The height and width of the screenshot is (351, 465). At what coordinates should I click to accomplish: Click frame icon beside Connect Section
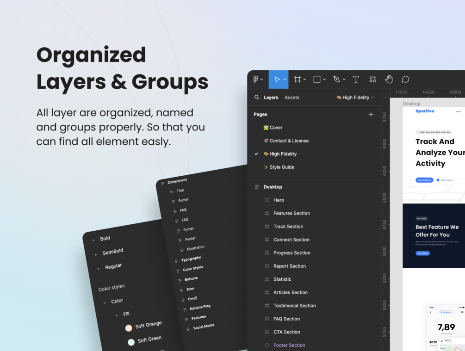click(267, 240)
